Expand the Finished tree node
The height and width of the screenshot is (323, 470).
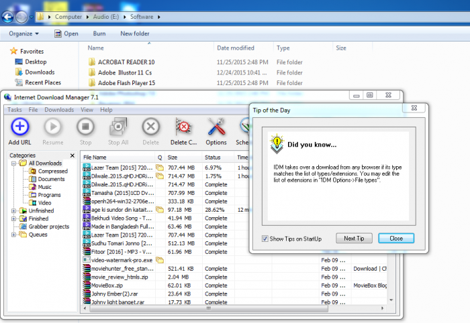tap(14, 218)
